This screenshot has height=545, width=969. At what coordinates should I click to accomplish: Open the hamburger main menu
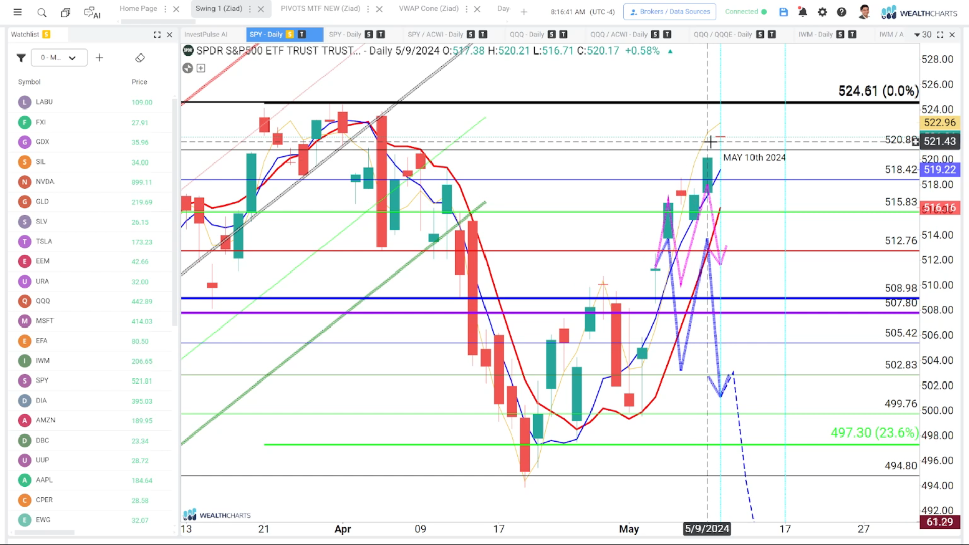point(17,12)
